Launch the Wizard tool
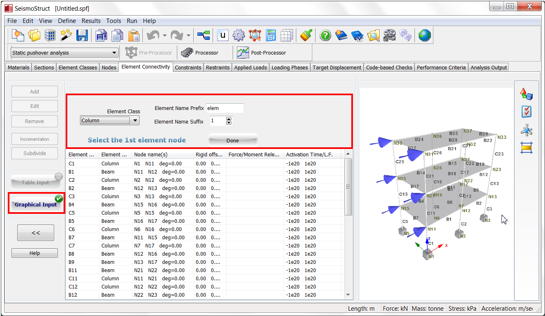 (66, 35)
